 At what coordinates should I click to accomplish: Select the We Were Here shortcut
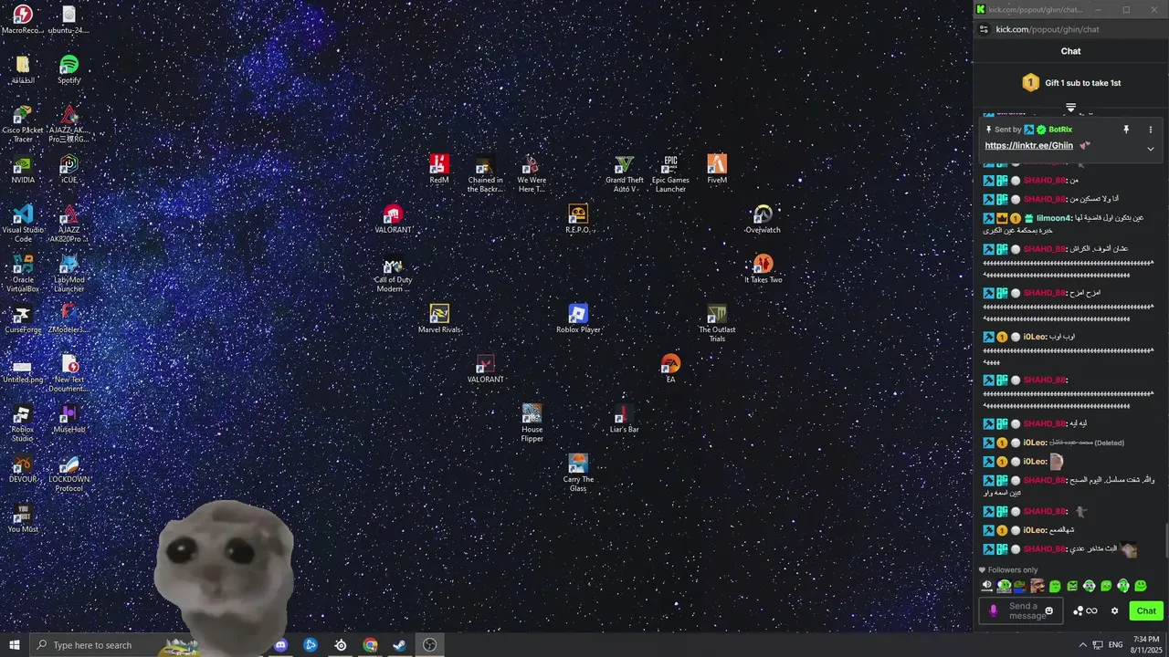pyautogui.click(x=532, y=173)
